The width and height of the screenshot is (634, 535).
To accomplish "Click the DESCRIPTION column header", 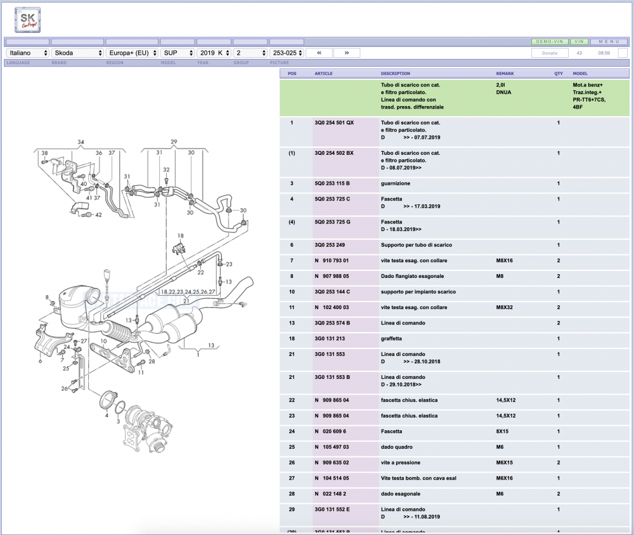I will tap(395, 74).
